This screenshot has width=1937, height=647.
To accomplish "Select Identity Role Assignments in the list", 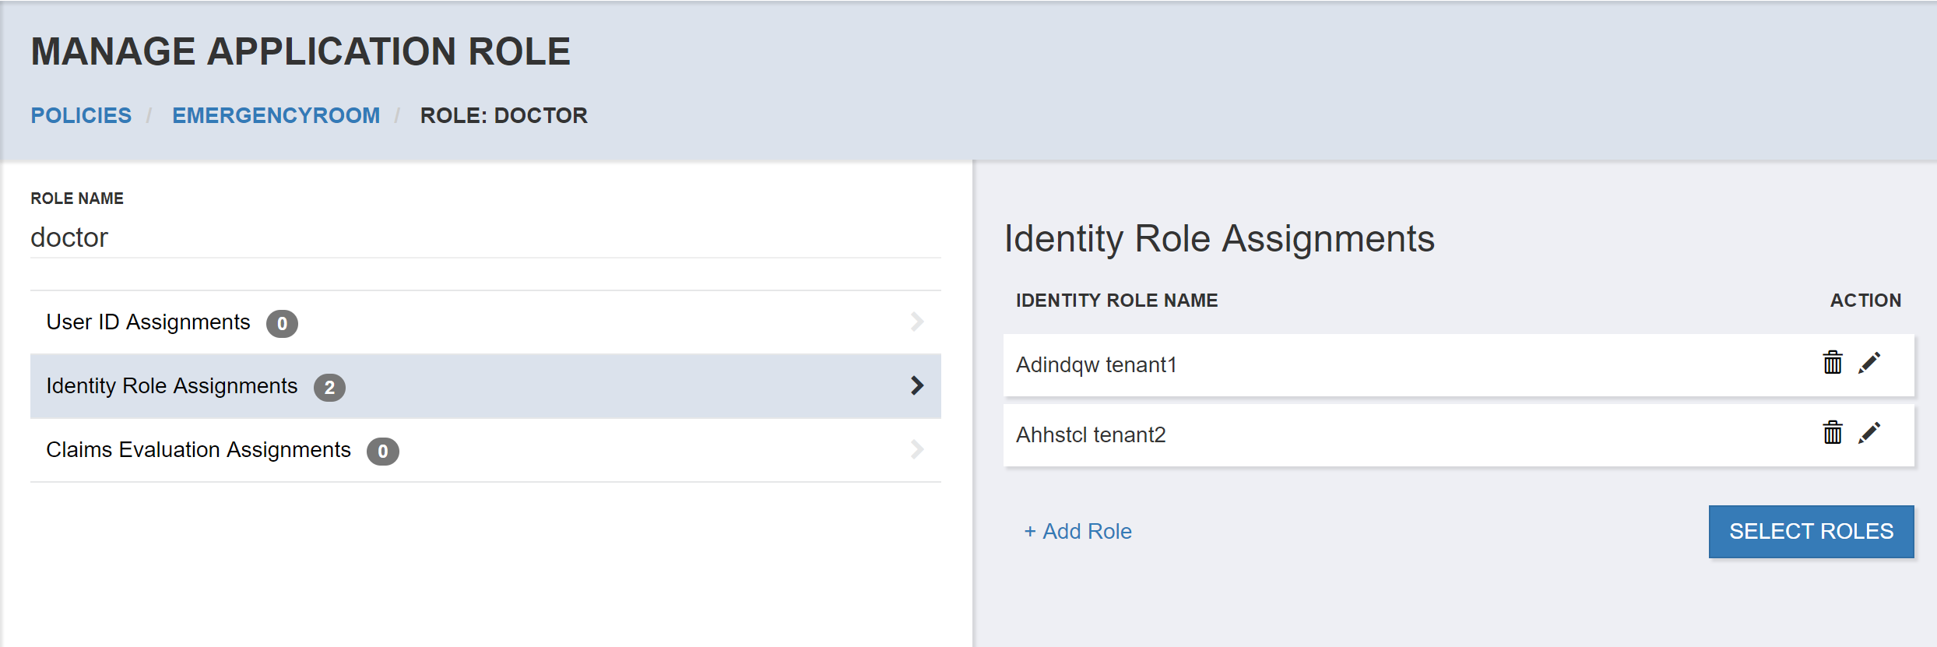I will 486,386.
